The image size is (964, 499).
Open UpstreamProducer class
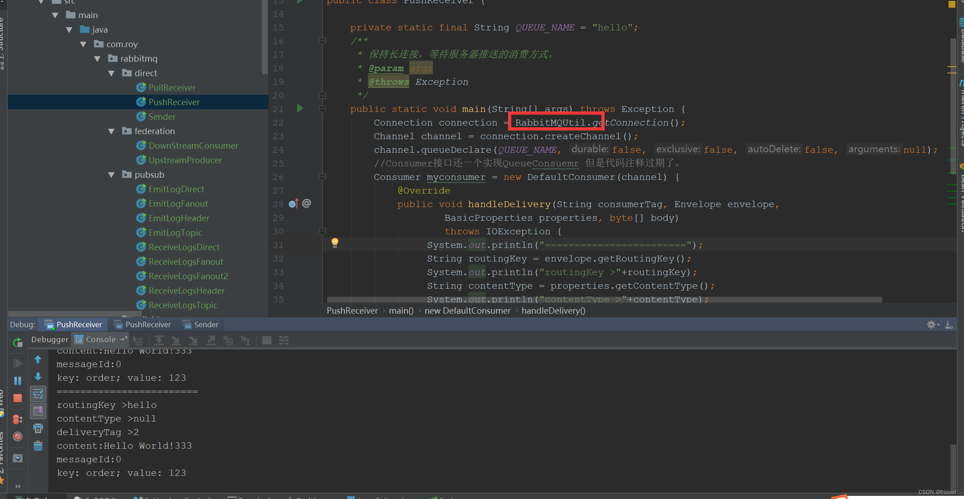(185, 160)
